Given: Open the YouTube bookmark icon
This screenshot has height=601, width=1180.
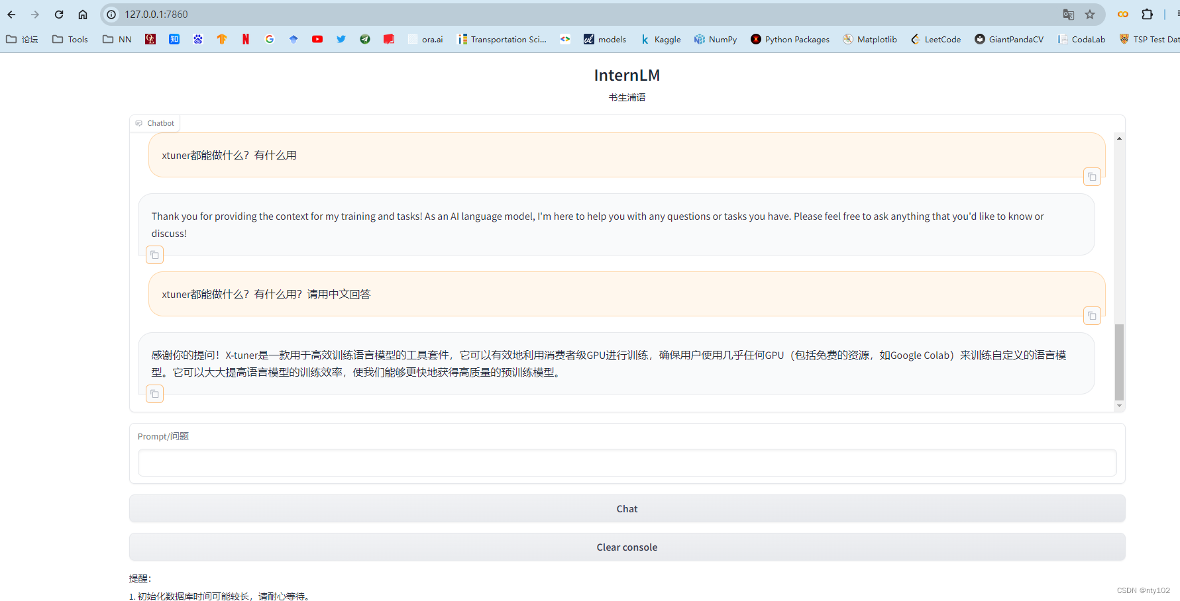Looking at the screenshot, I should [x=317, y=40].
